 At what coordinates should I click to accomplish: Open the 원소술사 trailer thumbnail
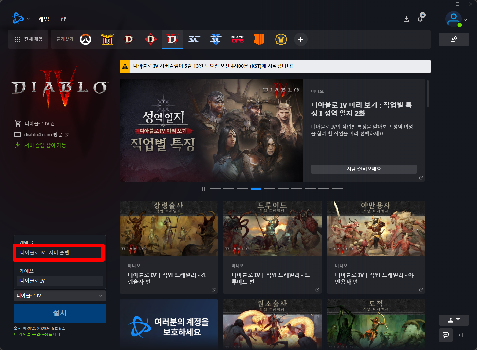pyautogui.click(x=272, y=324)
